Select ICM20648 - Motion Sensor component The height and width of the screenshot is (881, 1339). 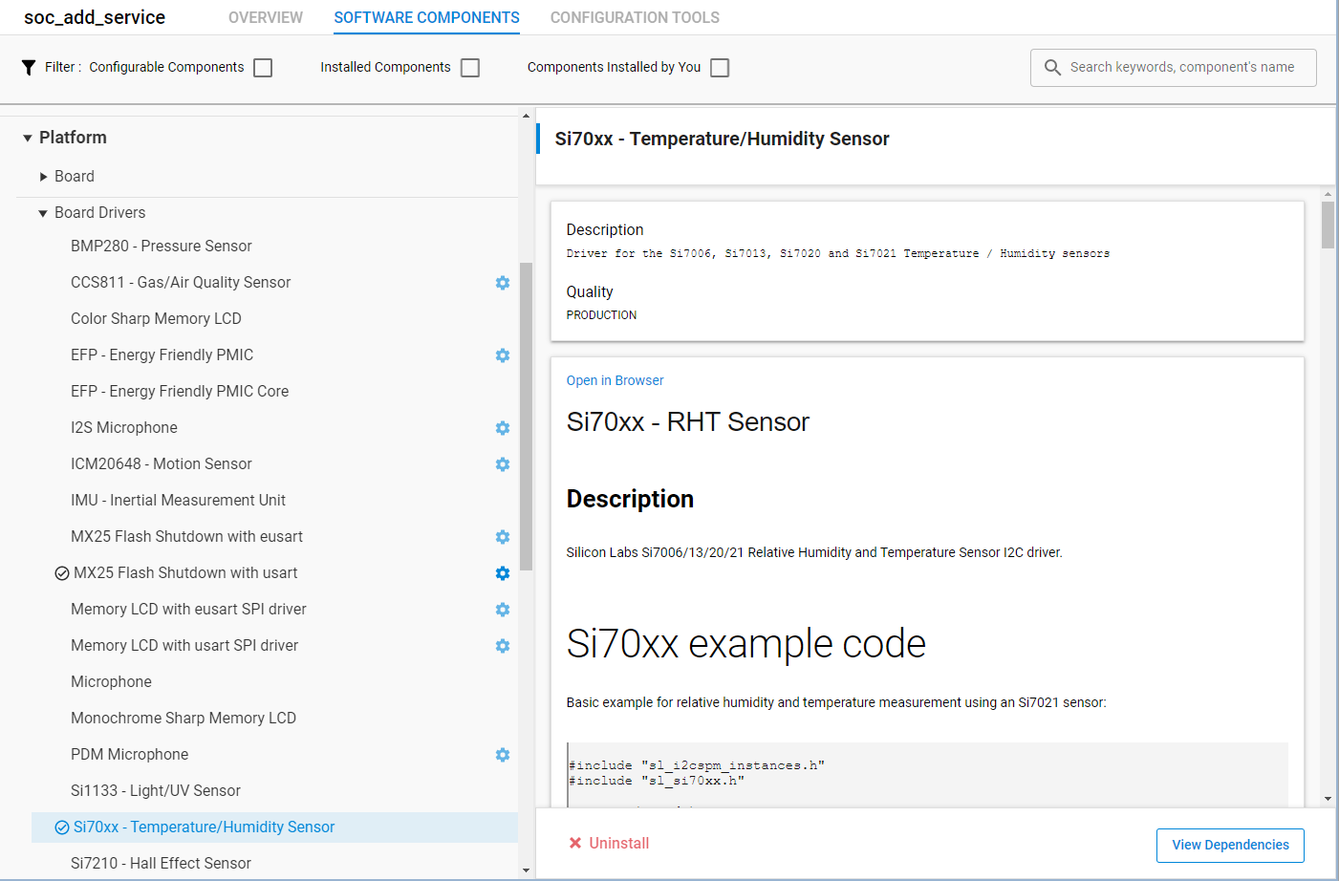click(x=162, y=464)
